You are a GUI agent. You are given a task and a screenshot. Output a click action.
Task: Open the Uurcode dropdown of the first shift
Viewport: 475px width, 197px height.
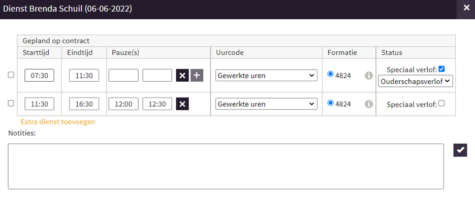266,75
